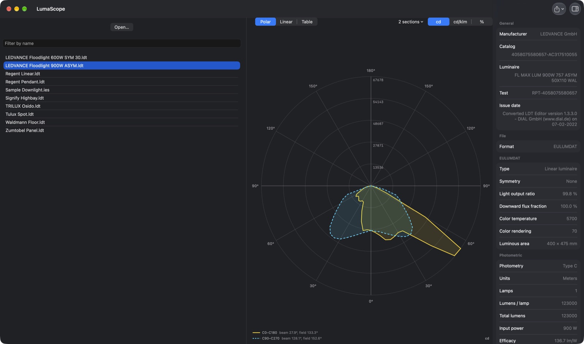
Task: Click the Photometry value Type C
Action: click(x=570, y=266)
